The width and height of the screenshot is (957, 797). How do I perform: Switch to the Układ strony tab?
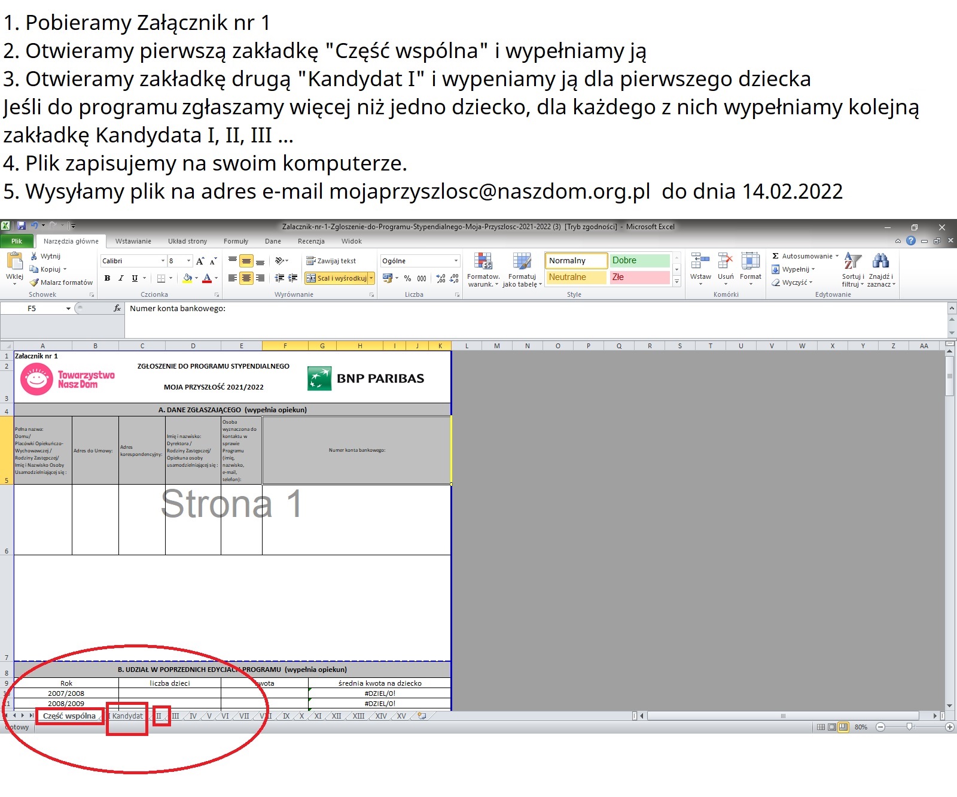click(188, 241)
